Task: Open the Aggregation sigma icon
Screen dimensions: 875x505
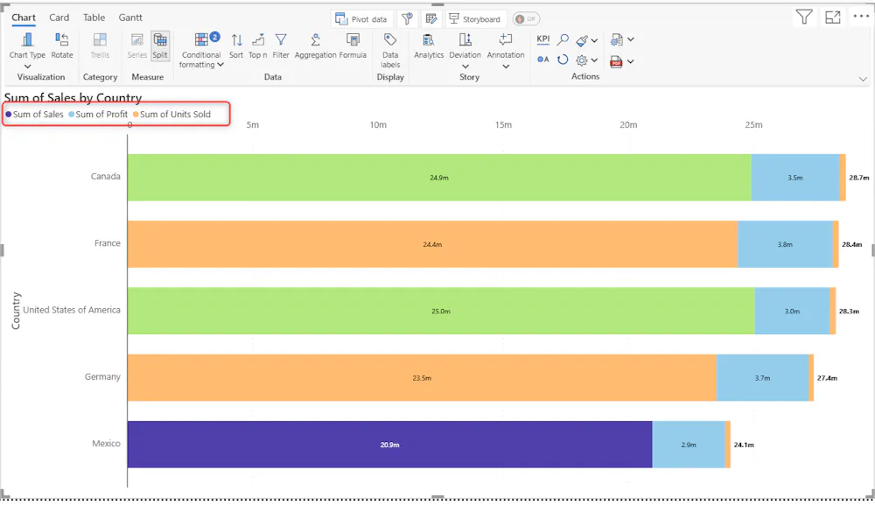Action: point(315,39)
